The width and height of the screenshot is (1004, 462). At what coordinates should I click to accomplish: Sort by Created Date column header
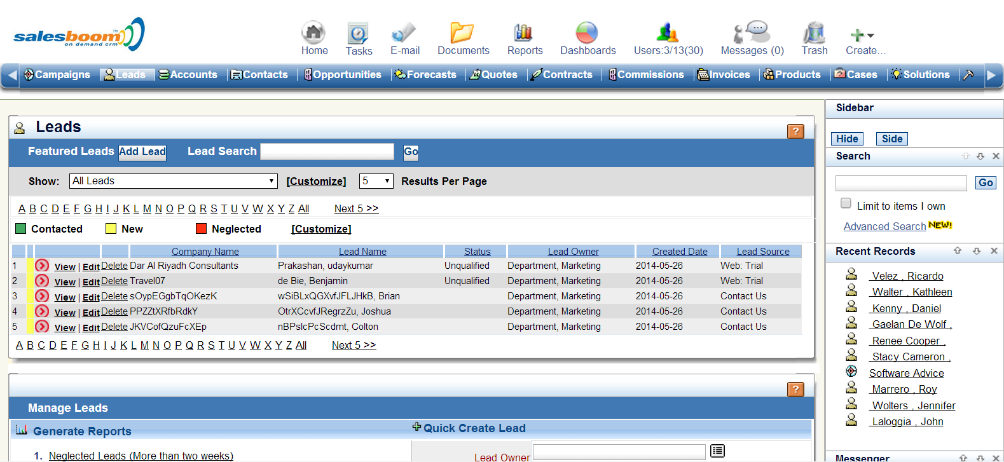tap(680, 252)
